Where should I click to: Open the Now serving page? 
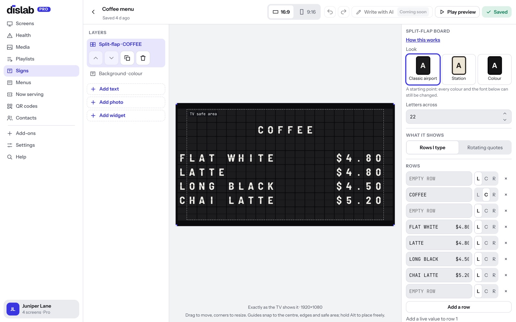41,94
